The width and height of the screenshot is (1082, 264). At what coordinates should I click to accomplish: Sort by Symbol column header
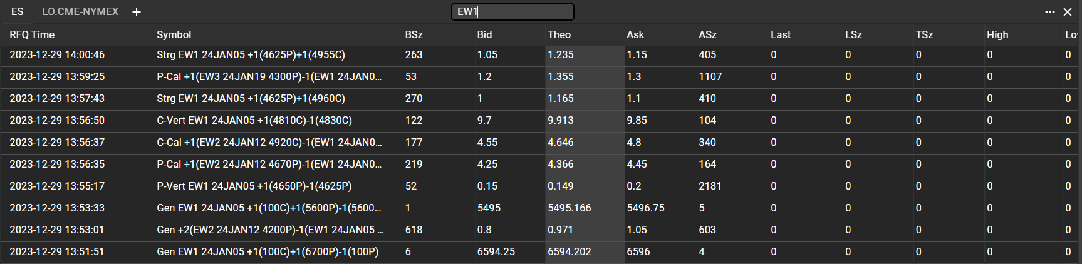click(174, 35)
